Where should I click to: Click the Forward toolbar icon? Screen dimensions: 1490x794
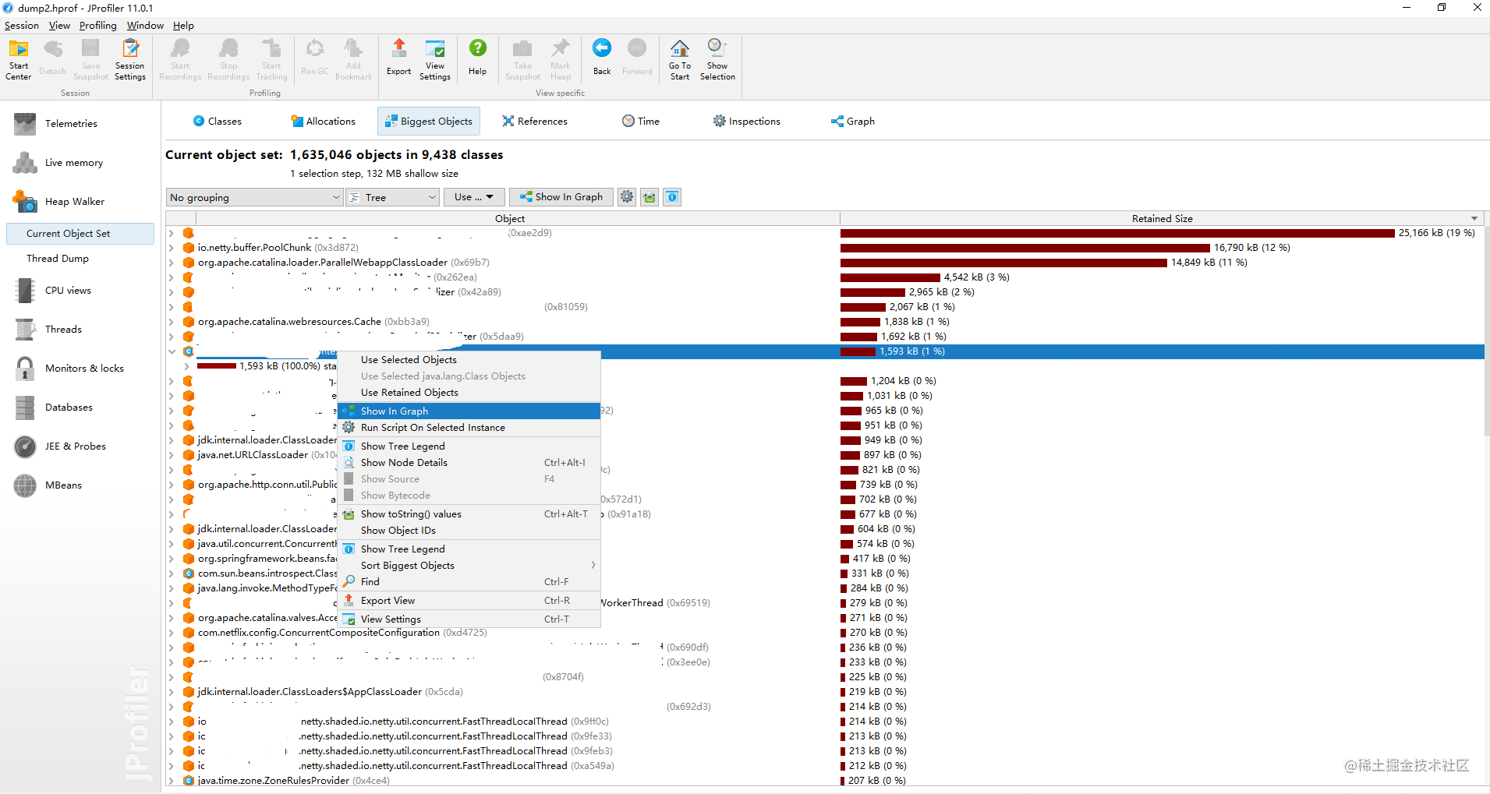637,58
